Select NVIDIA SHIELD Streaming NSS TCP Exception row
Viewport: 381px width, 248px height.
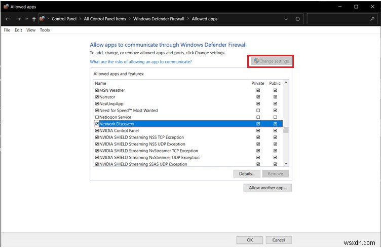coord(188,137)
